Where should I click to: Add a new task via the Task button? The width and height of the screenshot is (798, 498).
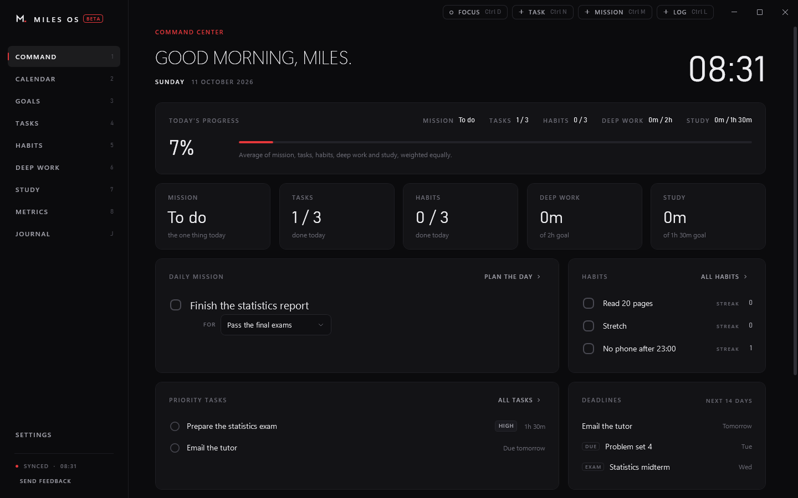click(x=543, y=12)
